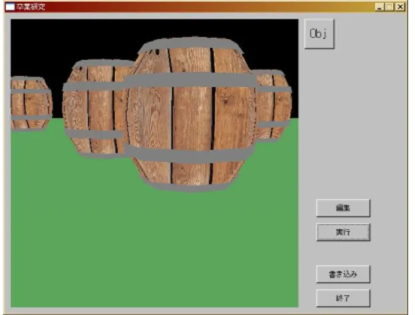Save with the 書き込み button

click(343, 274)
